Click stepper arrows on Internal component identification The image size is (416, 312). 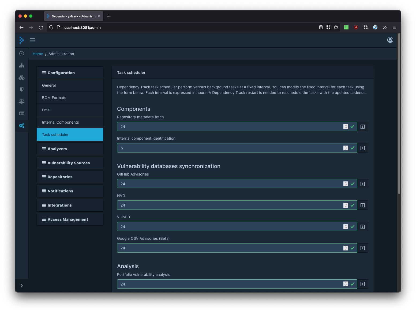tap(346, 148)
